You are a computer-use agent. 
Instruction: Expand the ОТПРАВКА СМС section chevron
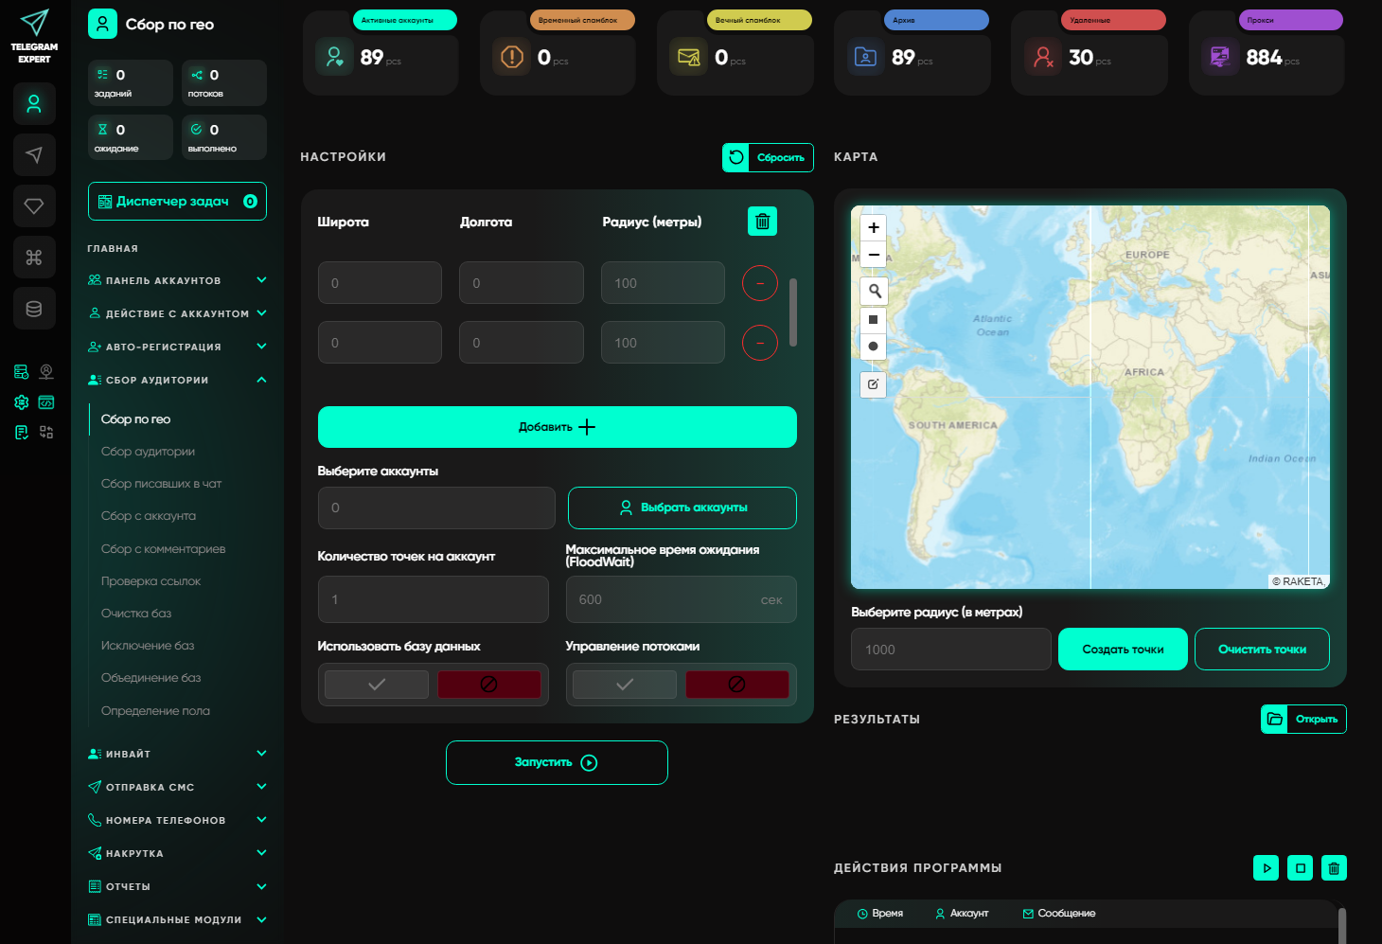(x=262, y=787)
